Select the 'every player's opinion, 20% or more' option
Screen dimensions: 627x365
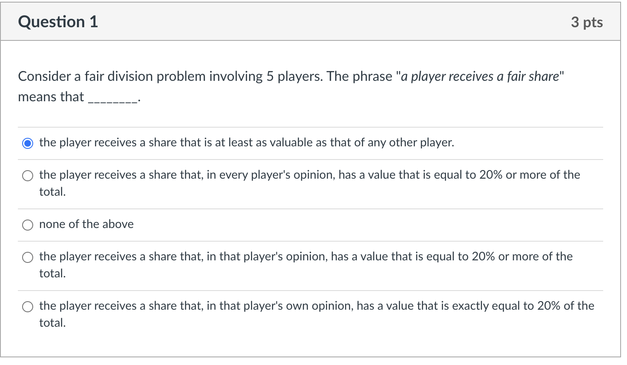click(28, 175)
